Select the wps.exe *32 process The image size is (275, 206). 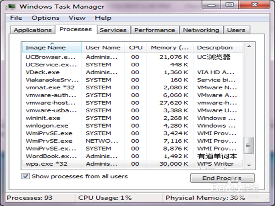[x=132, y=164]
